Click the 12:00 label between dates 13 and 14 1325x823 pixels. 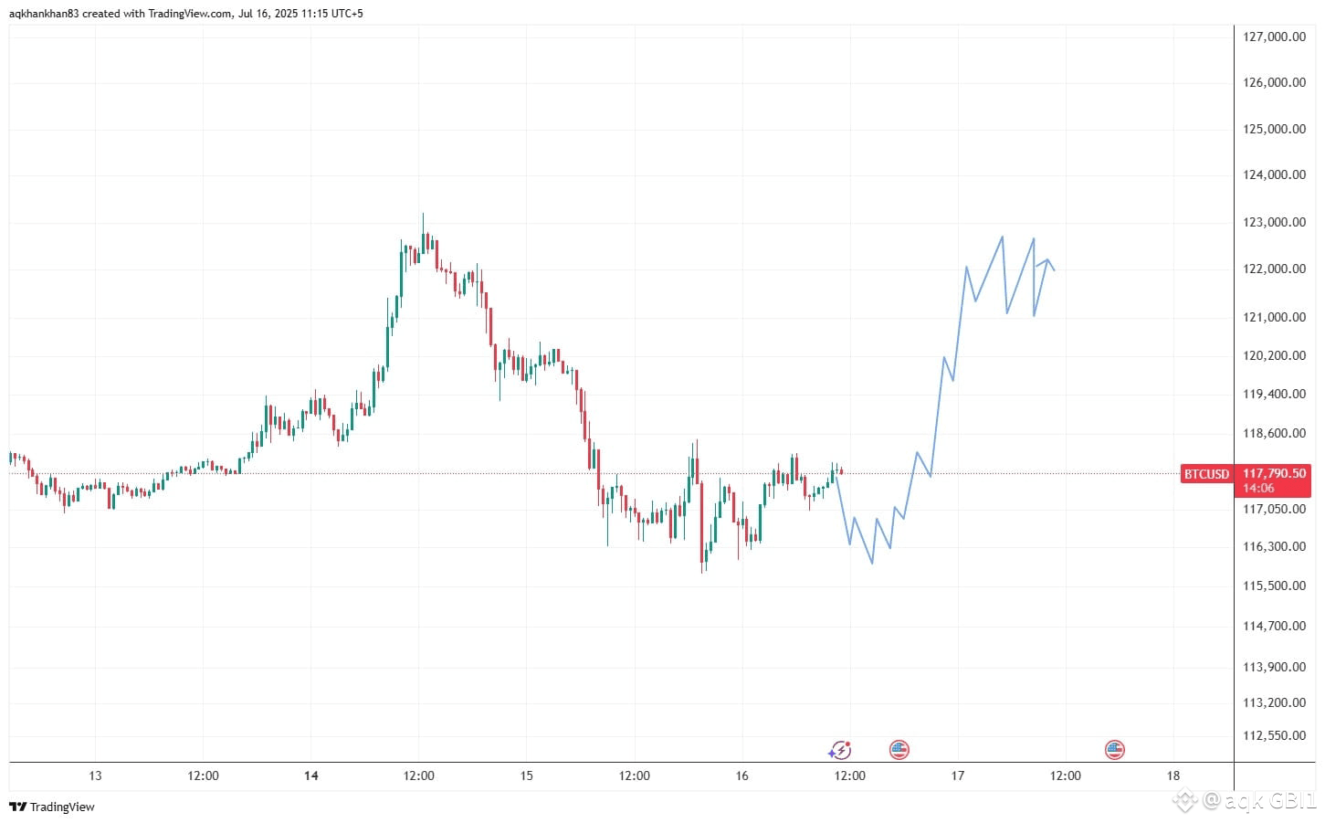[x=203, y=776]
